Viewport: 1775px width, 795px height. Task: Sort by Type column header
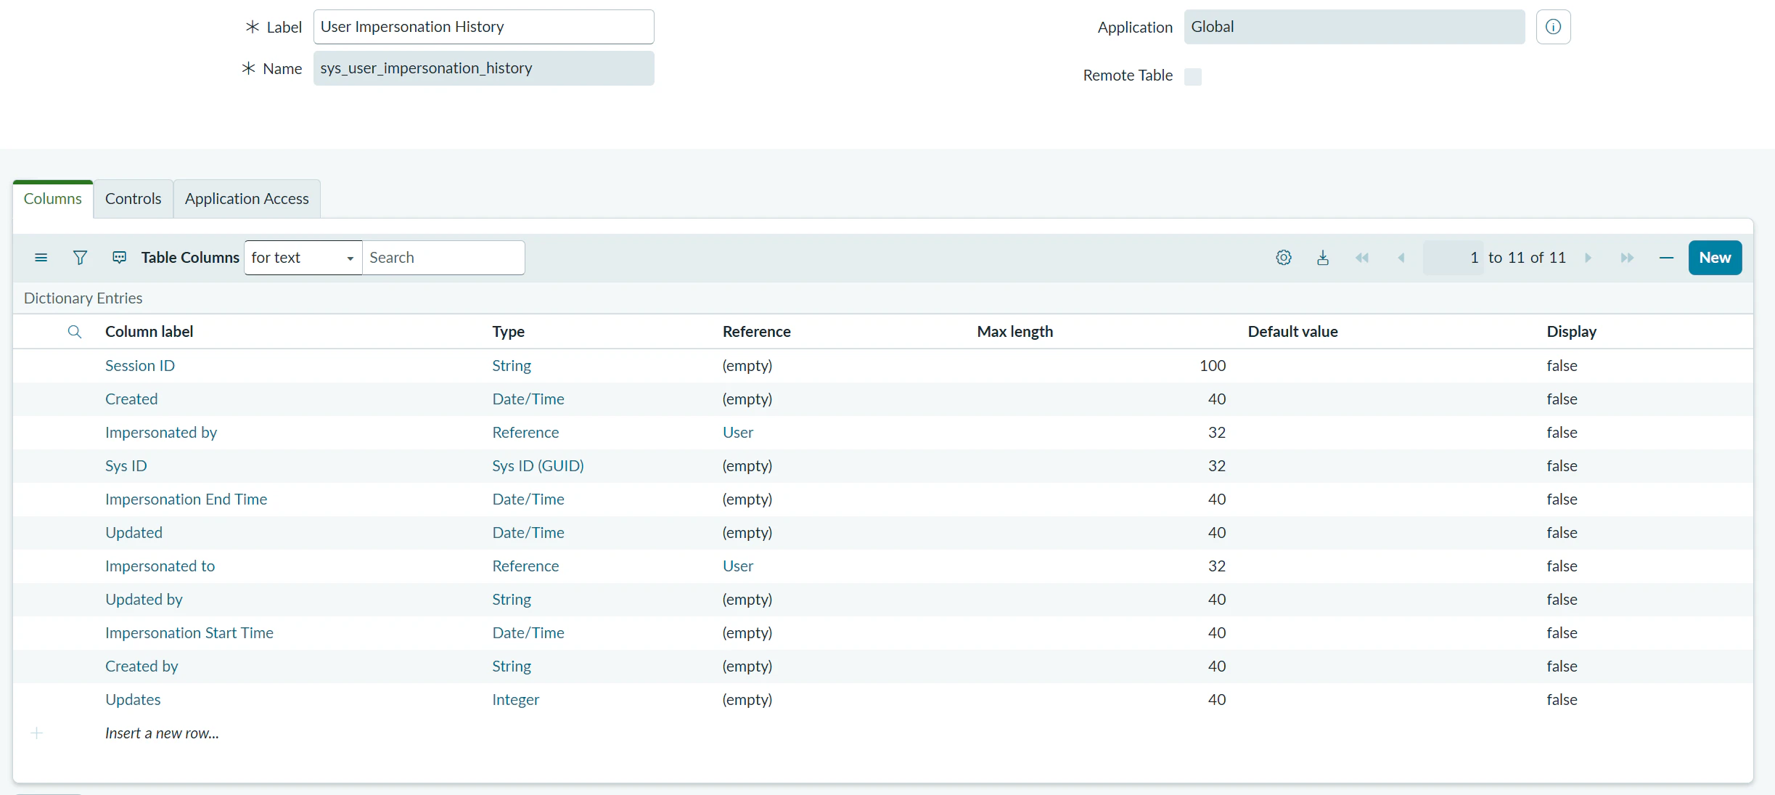(508, 332)
